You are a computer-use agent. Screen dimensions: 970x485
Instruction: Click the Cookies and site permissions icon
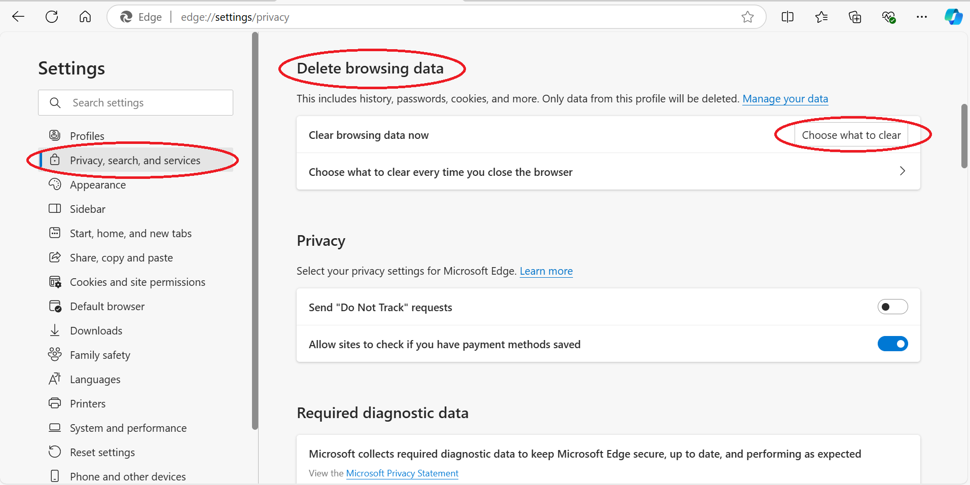[55, 281]
